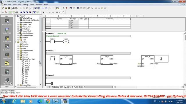
Task: Insert a Line Right in the ladder
Action: pos(53,12)
